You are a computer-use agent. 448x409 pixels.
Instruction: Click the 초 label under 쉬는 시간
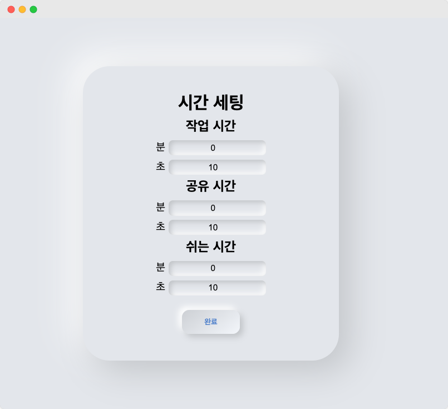coord(161,287)
